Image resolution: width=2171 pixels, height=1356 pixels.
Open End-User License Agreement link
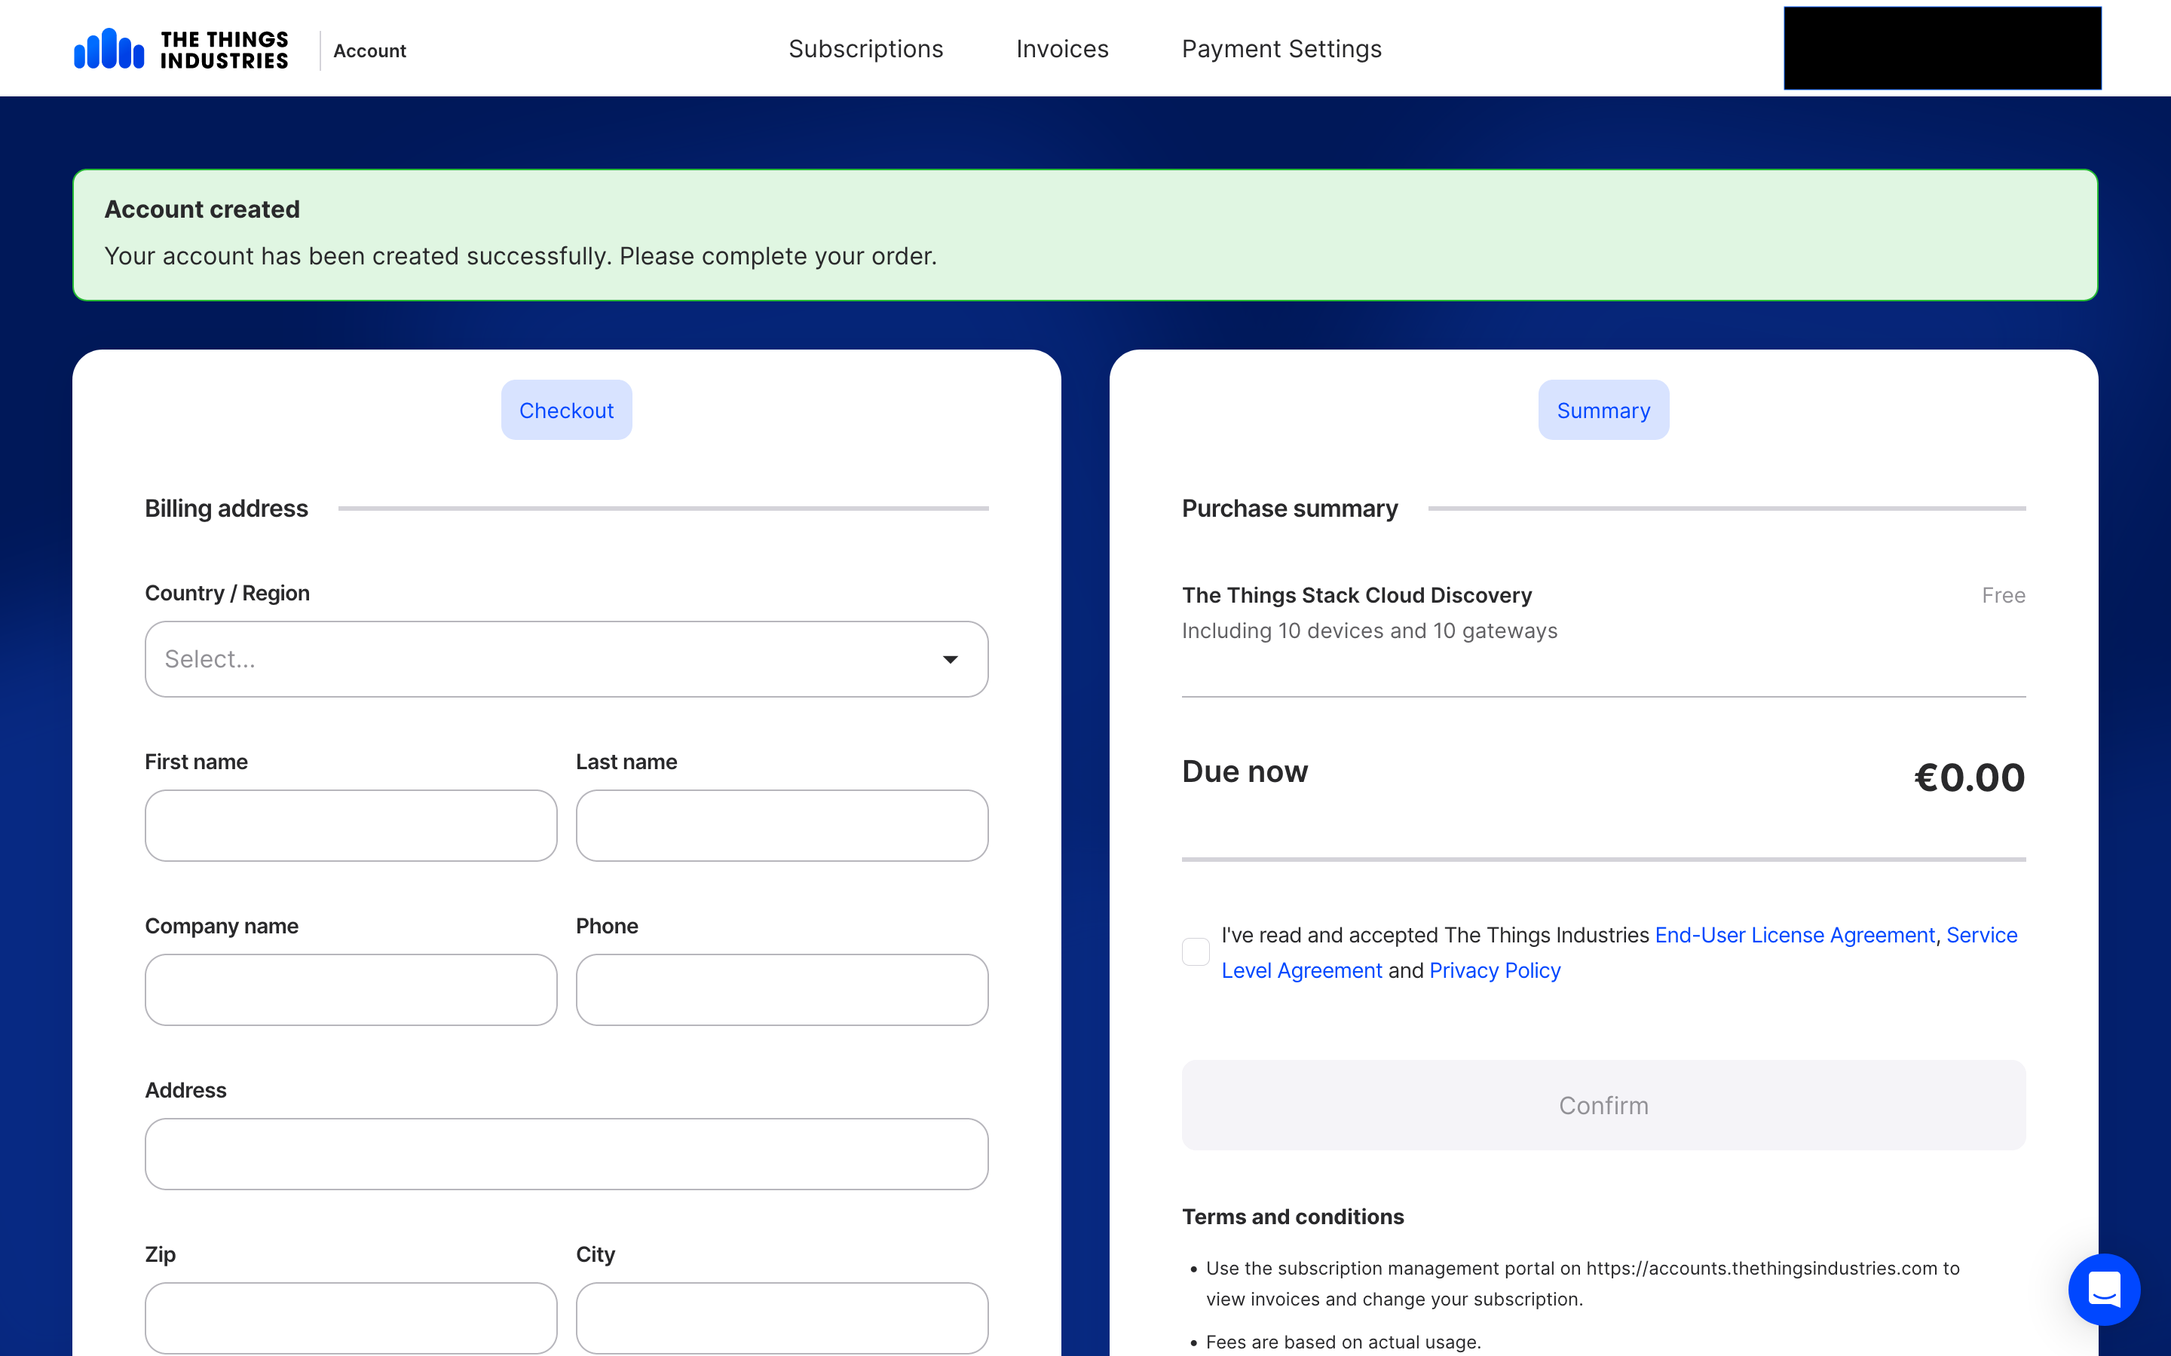click(x=1794, y=936)
